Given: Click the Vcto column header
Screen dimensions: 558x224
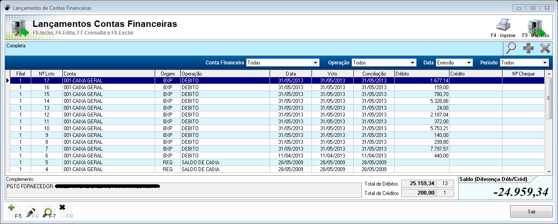Looking at the screenshot, I should tap(332, 73).
